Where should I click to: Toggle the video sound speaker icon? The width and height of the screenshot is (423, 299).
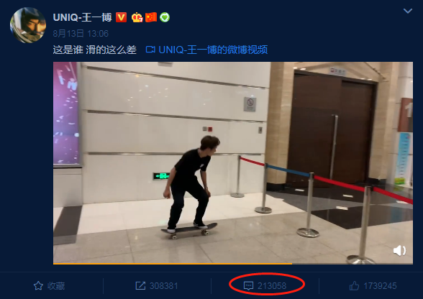pos(399,251)
